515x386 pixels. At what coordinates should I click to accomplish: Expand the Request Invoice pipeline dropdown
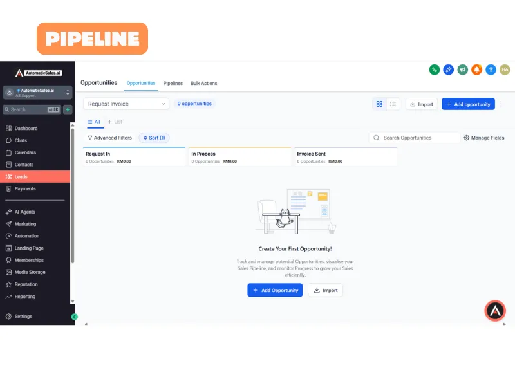click(126, 104)
